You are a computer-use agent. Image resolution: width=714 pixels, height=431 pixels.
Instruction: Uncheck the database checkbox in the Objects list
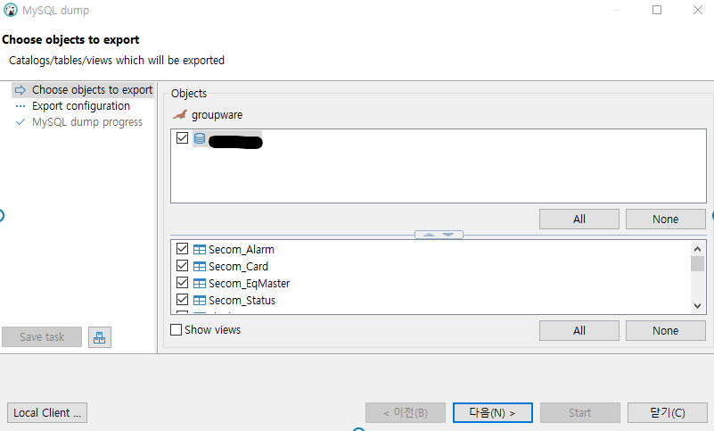pos(183,139)
